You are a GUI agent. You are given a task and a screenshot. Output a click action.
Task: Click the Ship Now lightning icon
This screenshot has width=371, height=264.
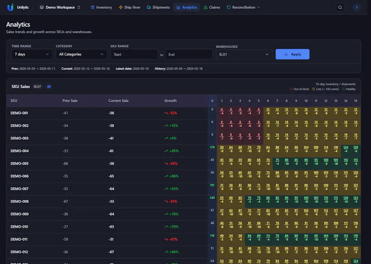coord(121,7)
